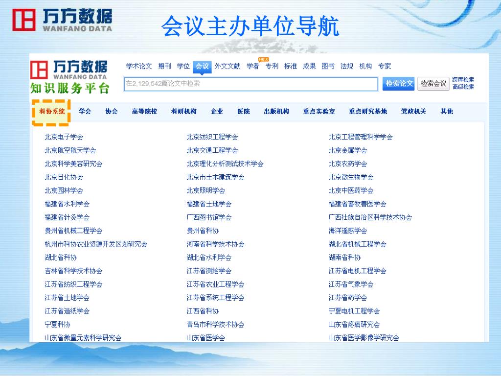Open 北京市土木建筑学会

(215, 177)
